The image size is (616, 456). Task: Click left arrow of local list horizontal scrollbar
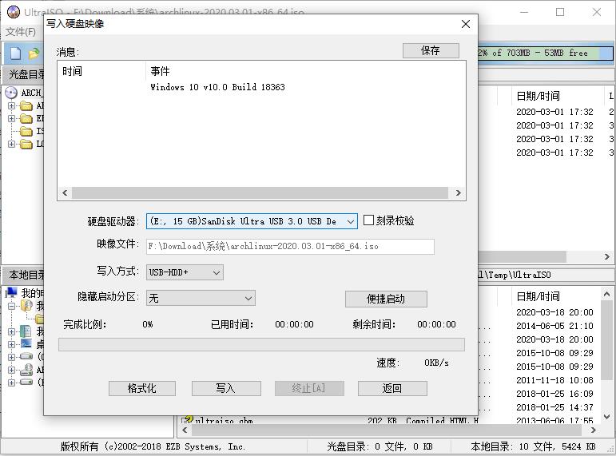click(185, 430)
